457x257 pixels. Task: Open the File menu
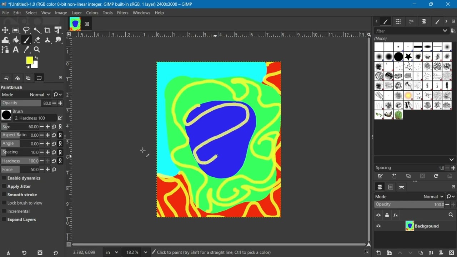pos(5,13)
